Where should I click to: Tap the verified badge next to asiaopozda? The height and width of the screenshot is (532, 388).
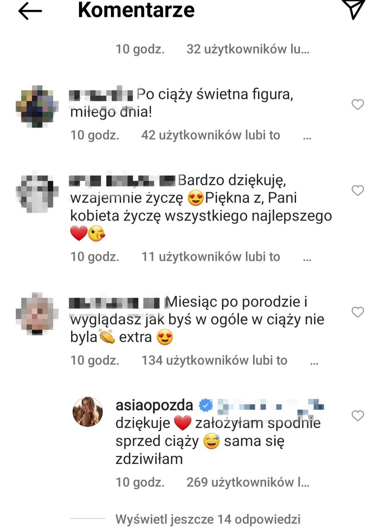pyautogui.click(x=206, y=405)
